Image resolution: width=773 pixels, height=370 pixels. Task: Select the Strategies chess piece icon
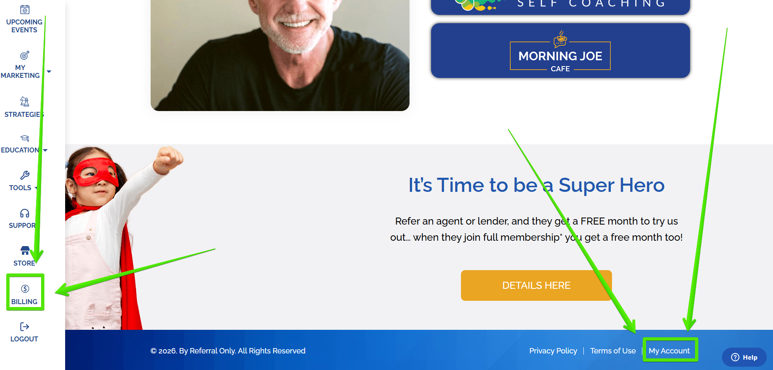[x=25, y=102]
